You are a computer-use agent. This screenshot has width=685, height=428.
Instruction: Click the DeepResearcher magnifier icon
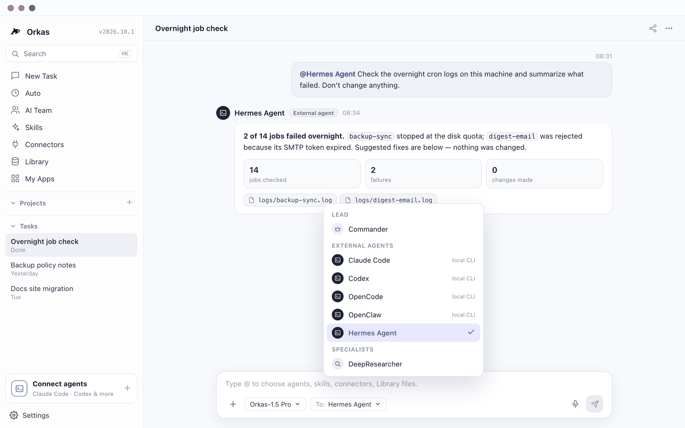tap(338, 364)
